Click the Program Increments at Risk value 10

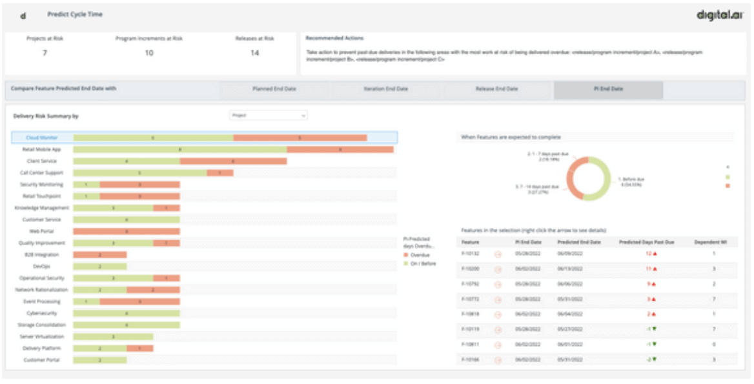click(149, 52)
